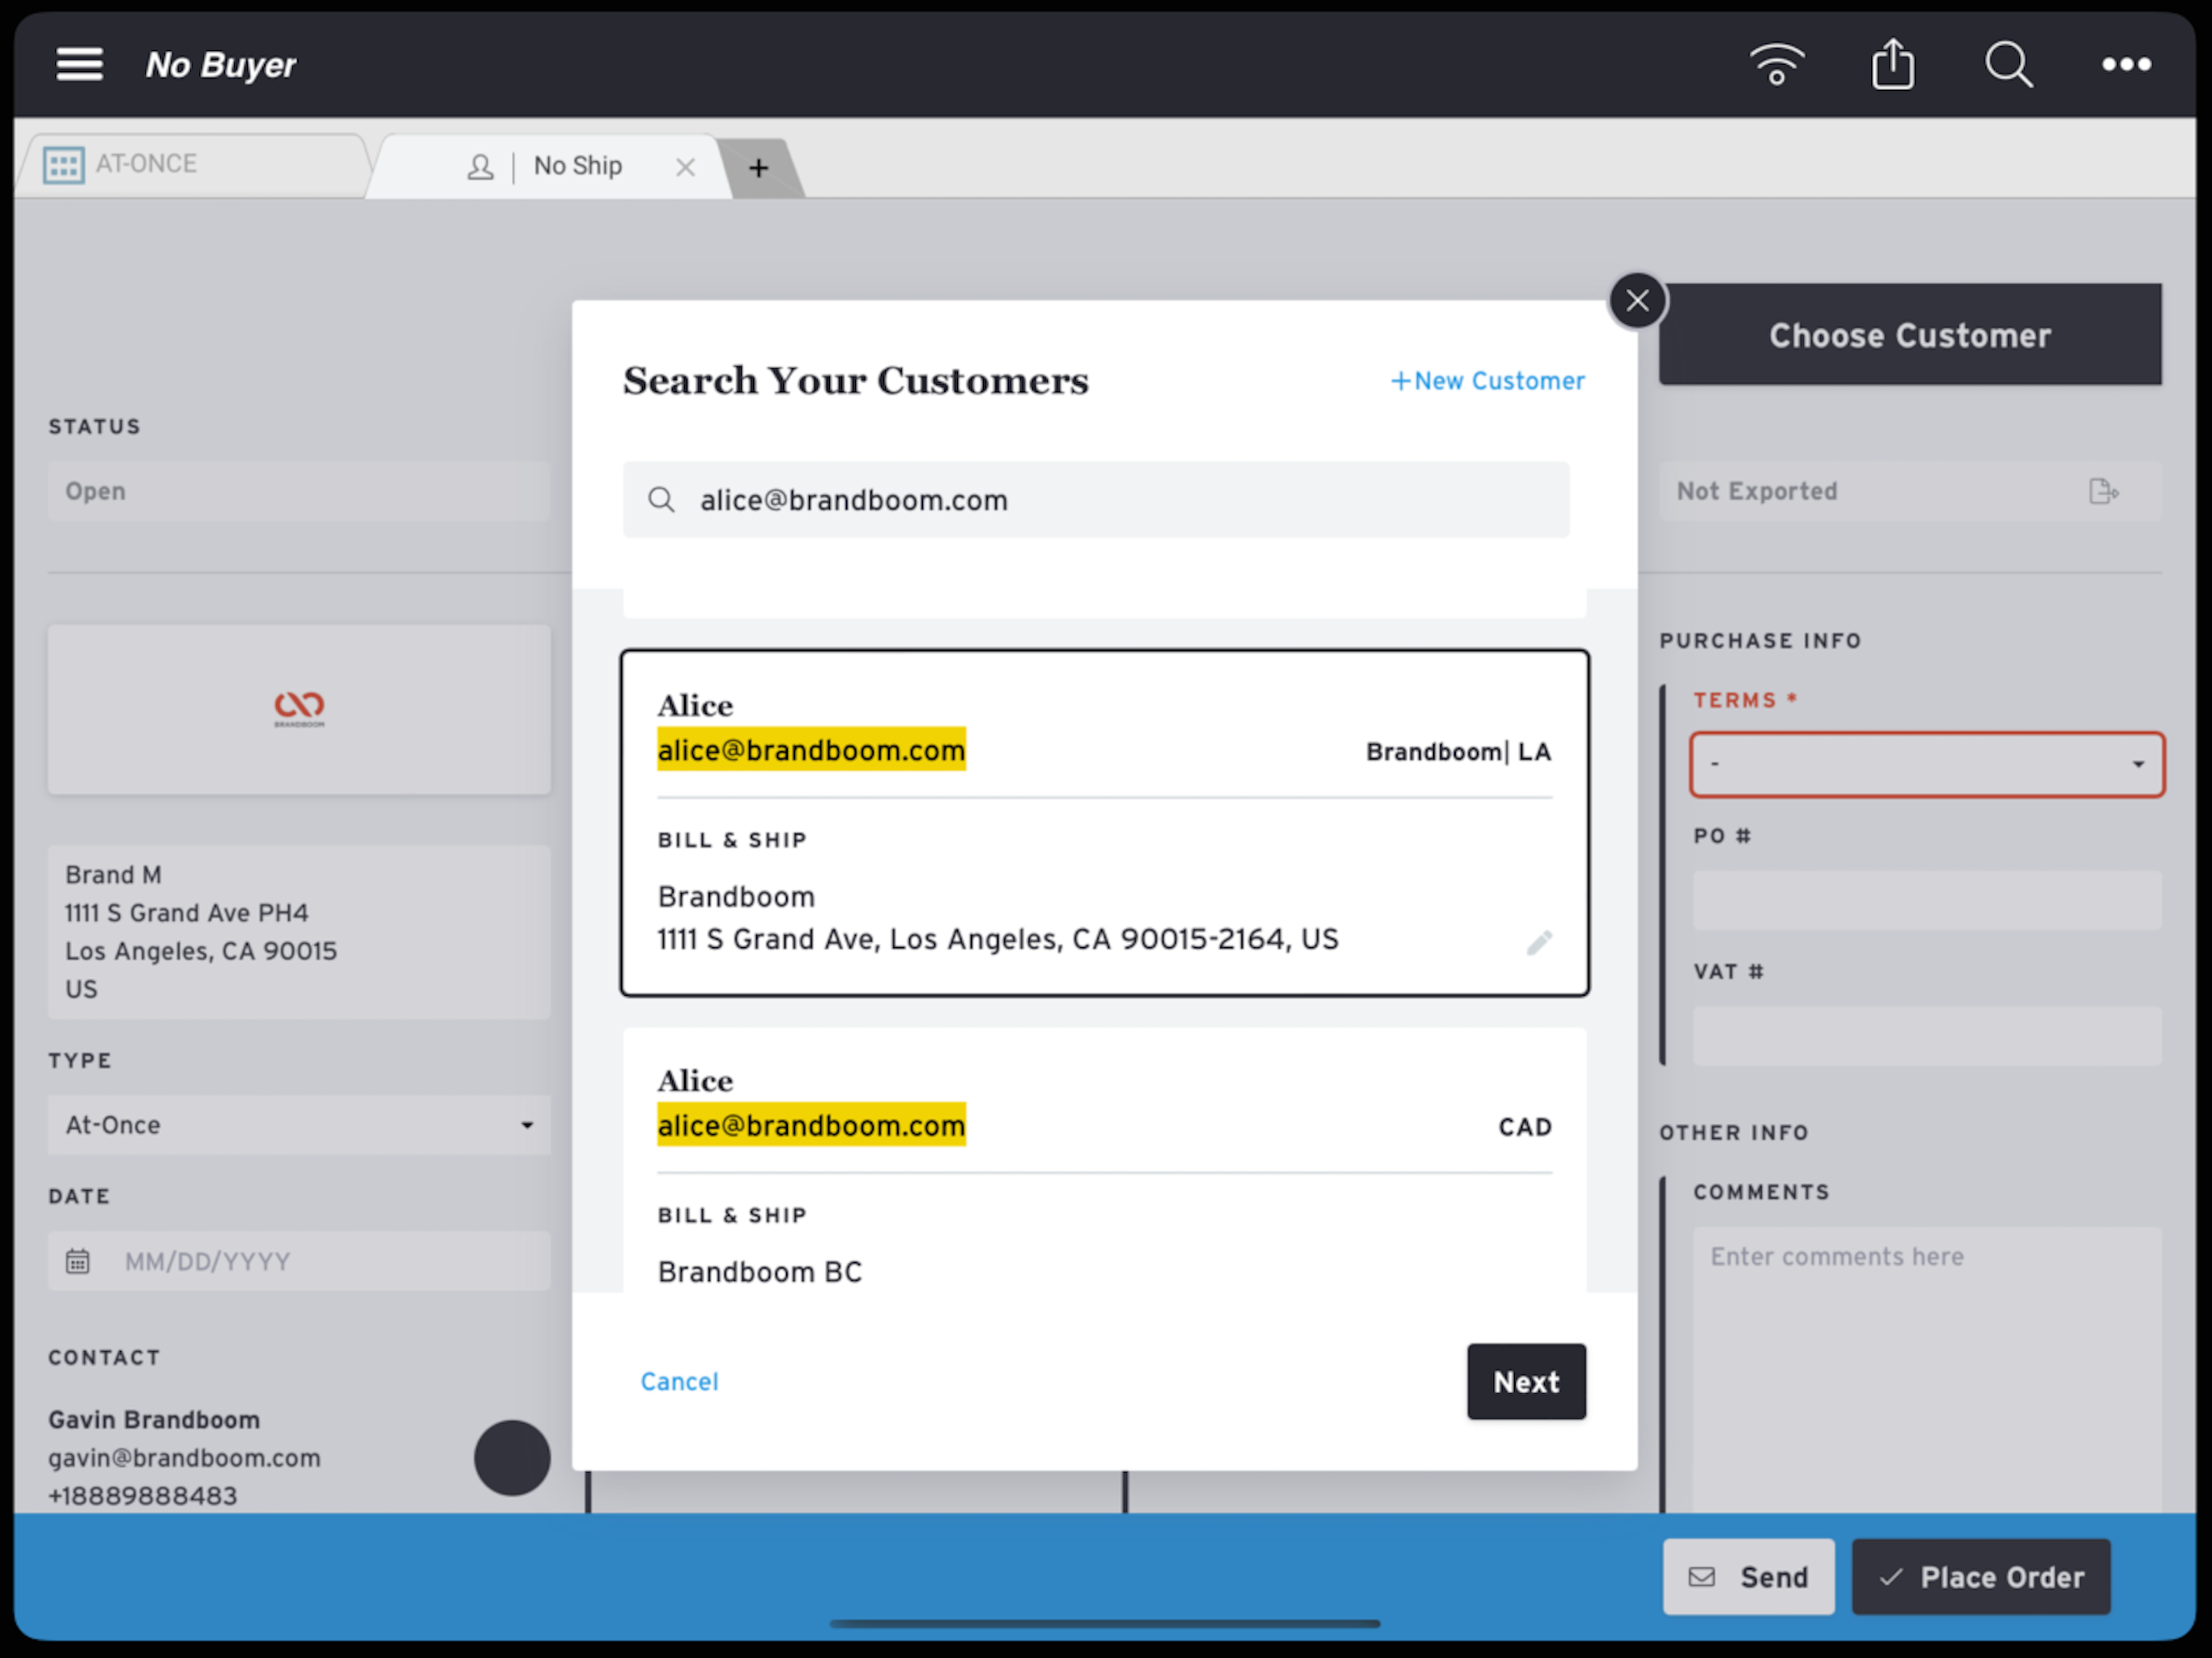Open the At-Once type dropdown

coord(298,1125)
